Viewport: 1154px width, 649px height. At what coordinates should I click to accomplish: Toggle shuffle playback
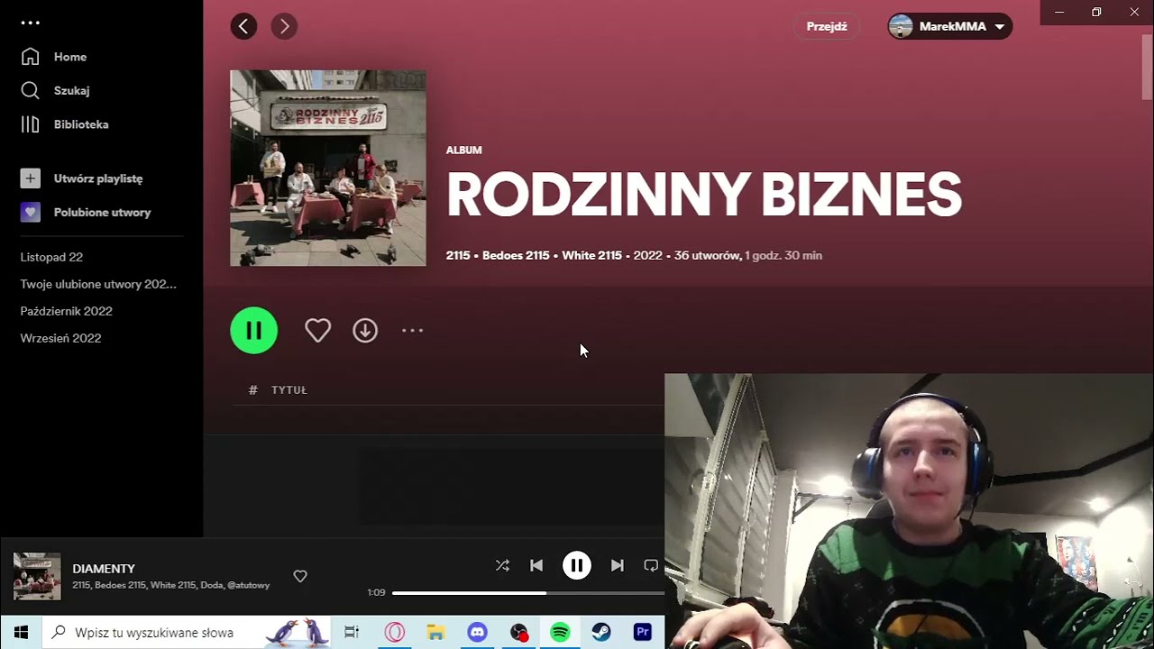pos(502,565)
